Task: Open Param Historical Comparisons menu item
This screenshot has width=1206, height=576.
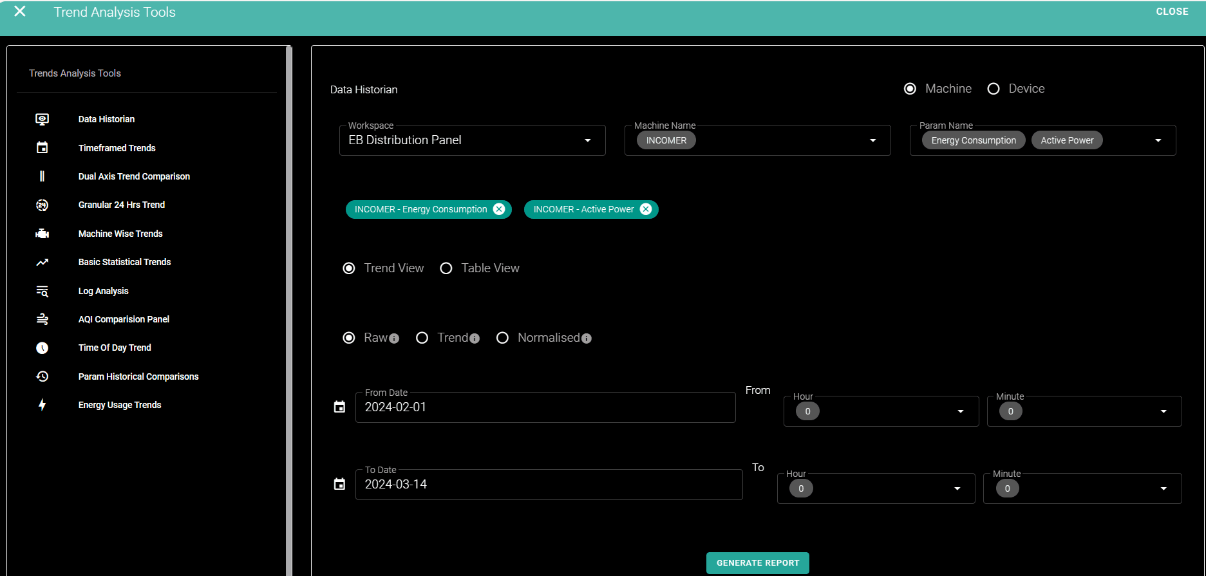Action: 138,376
